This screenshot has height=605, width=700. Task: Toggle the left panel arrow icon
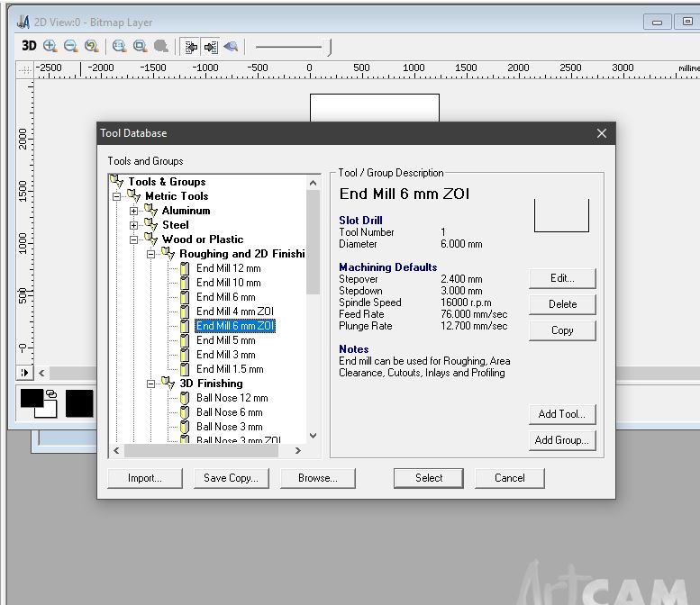click(191, 47)
